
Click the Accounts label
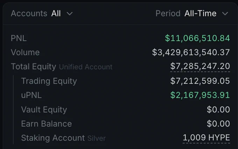point(29,14)
